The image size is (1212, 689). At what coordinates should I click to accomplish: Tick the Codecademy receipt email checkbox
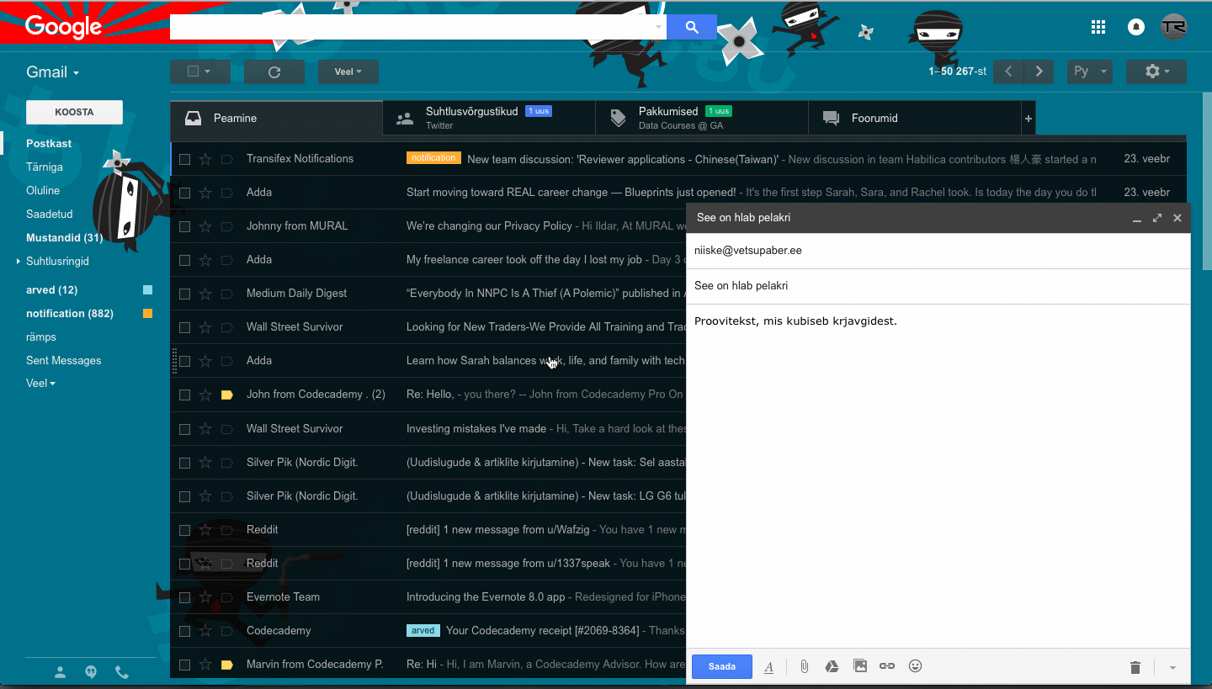[x=184, y=631]
